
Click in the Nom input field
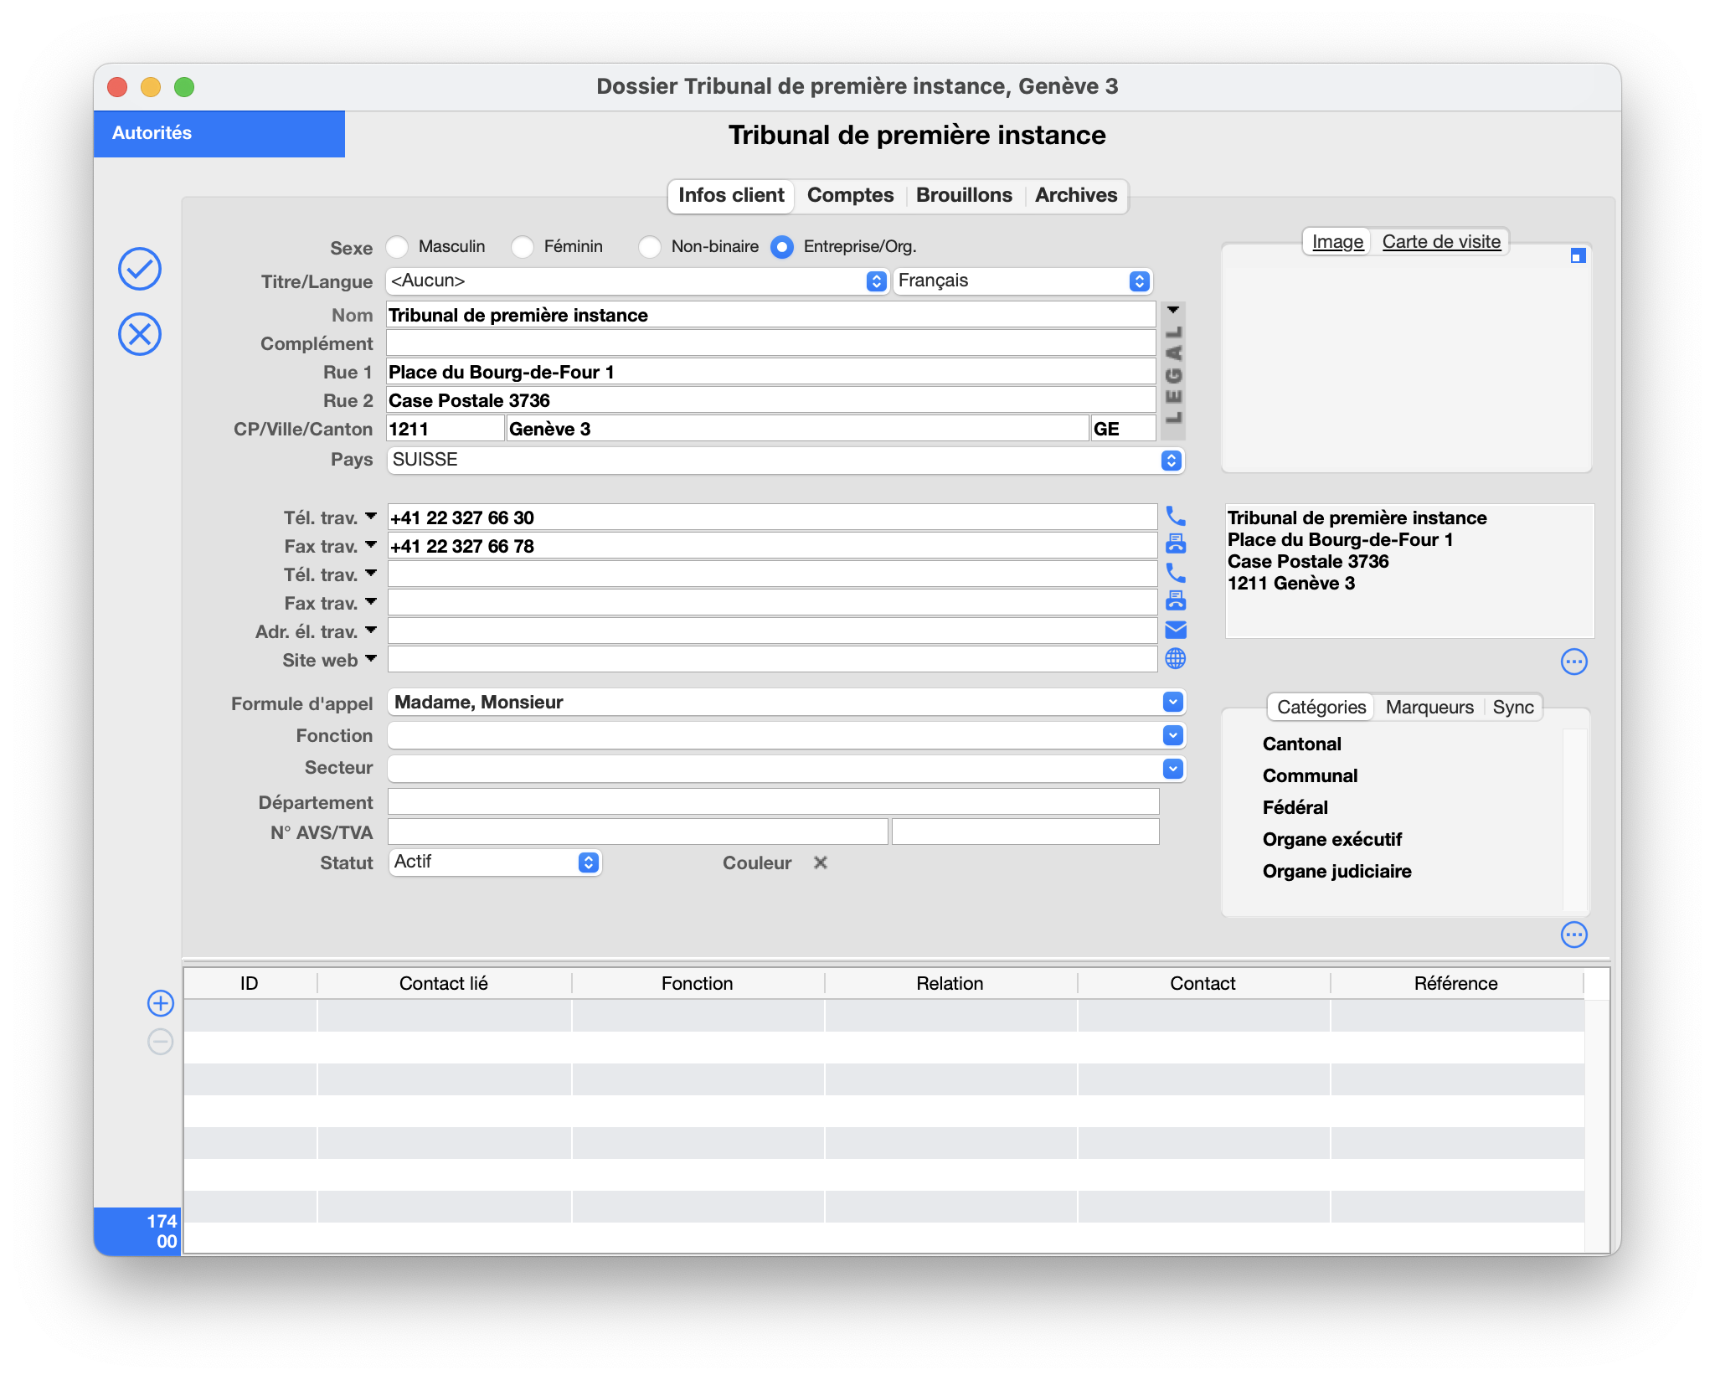[771, 315]
